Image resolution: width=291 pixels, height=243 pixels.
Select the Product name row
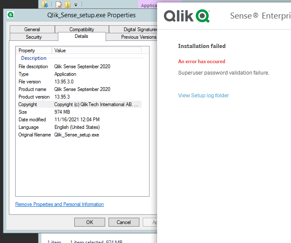point(79,89)
